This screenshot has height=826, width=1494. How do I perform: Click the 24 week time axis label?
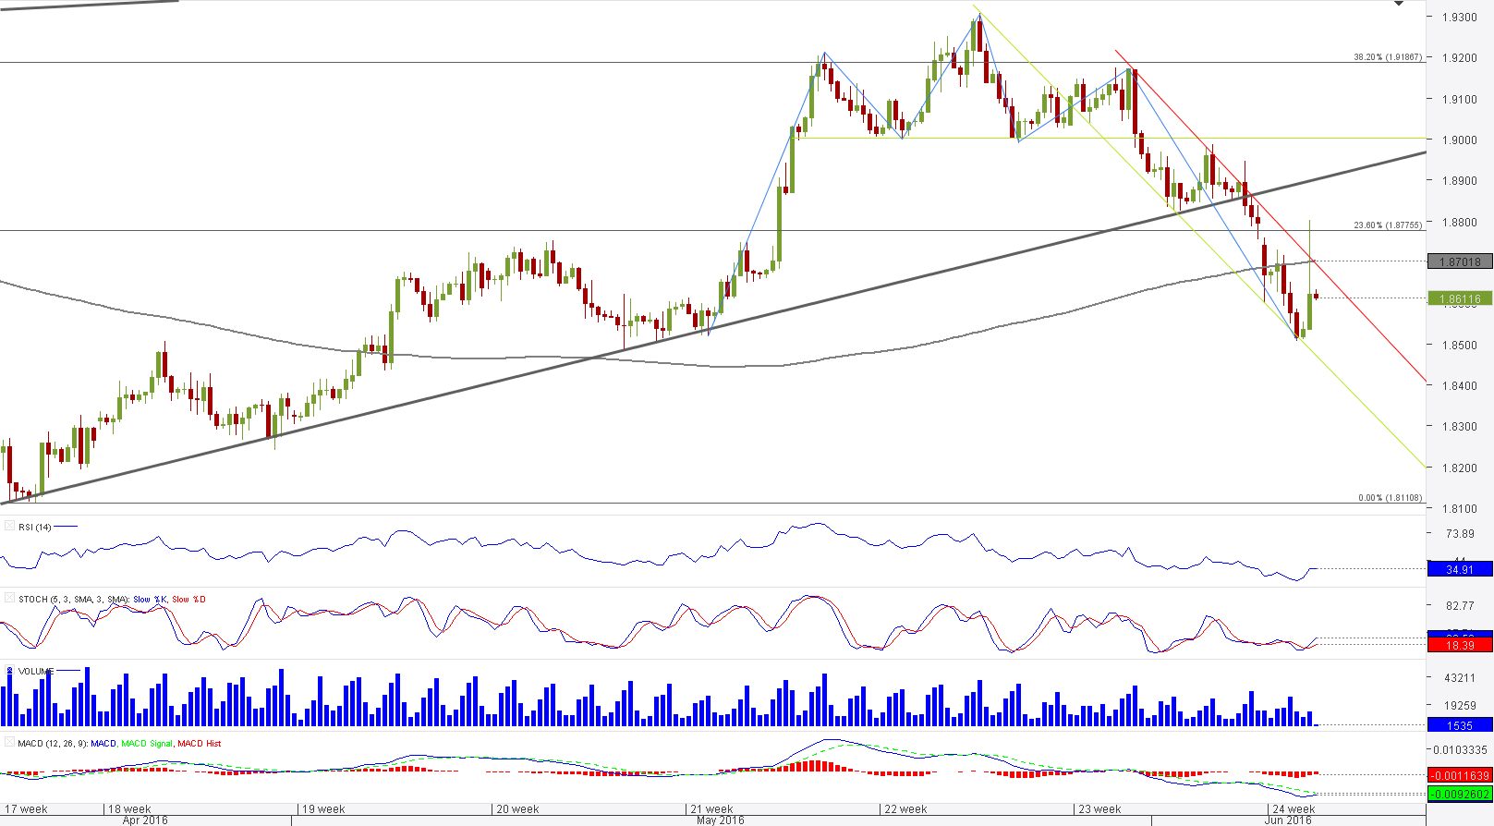(1294, 809)
